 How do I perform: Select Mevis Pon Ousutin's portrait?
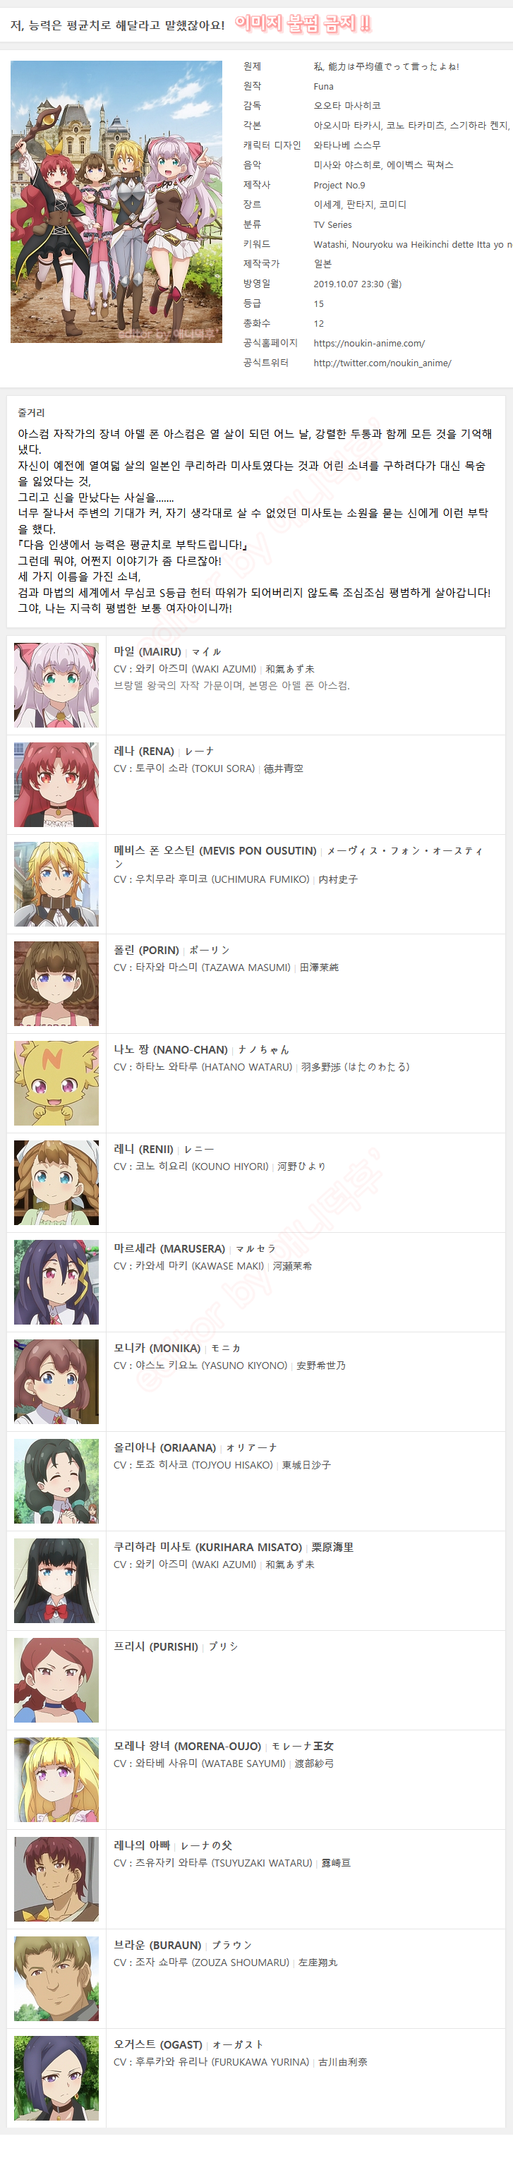pos(56,884)
